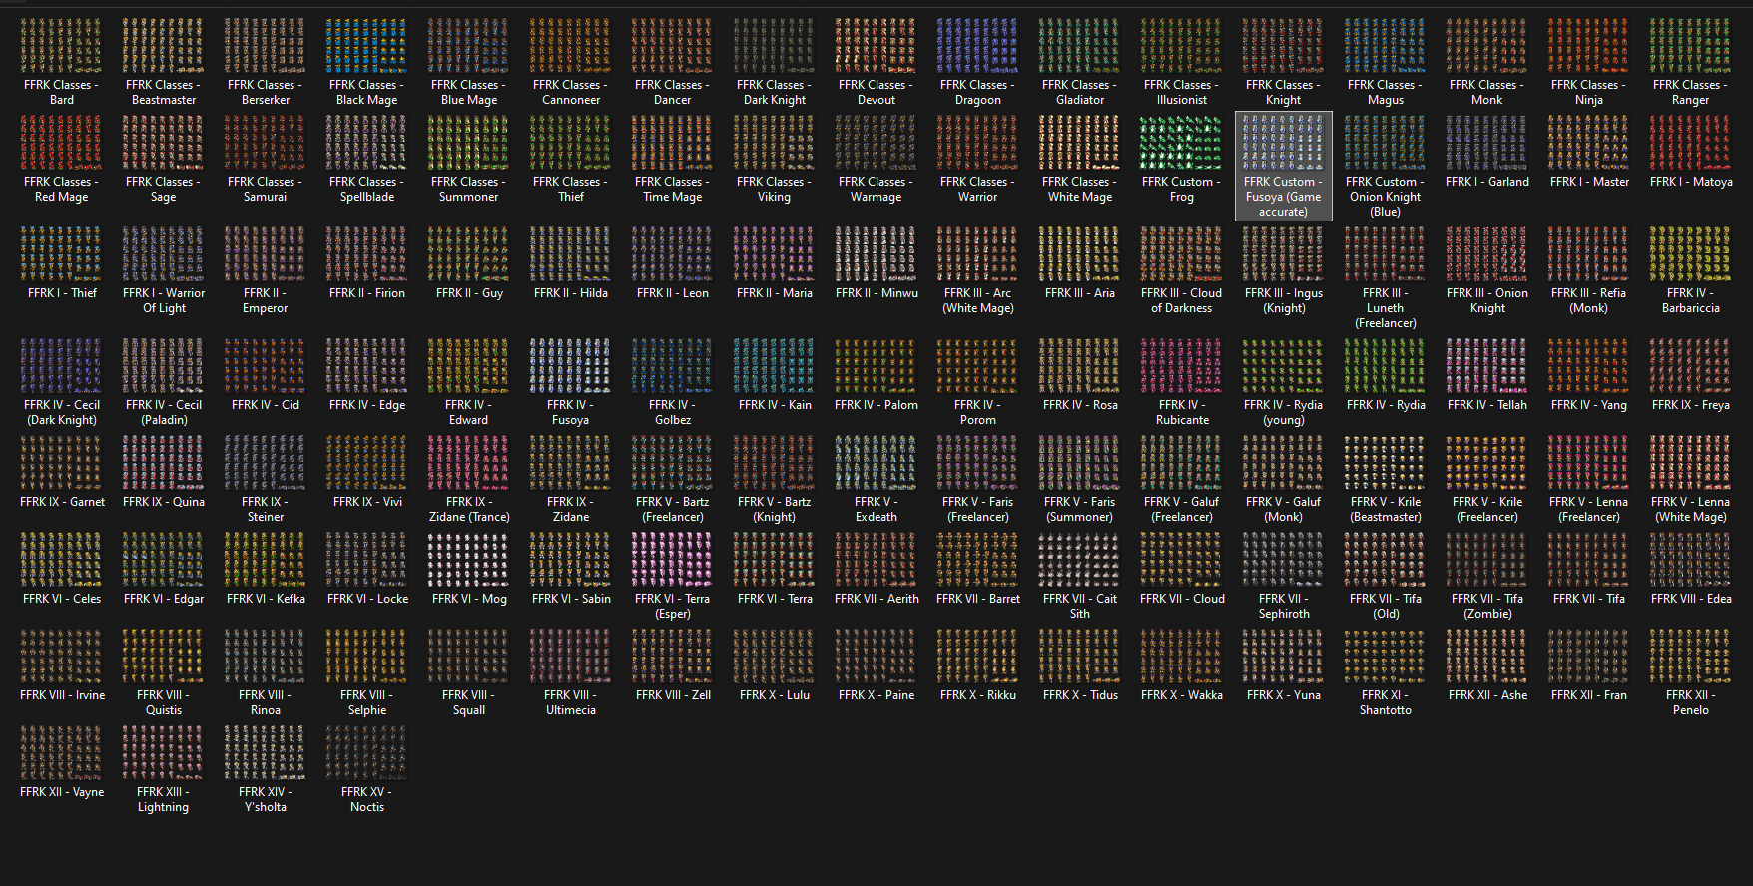Image resolution: width=1753 pixels, height=886 pixels.
Task: Select the FFRK I - Garland thumbnail
Action: 1487,143
